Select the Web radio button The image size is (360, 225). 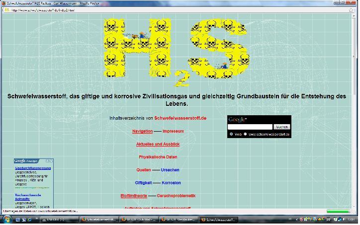(x=232, y=134)
